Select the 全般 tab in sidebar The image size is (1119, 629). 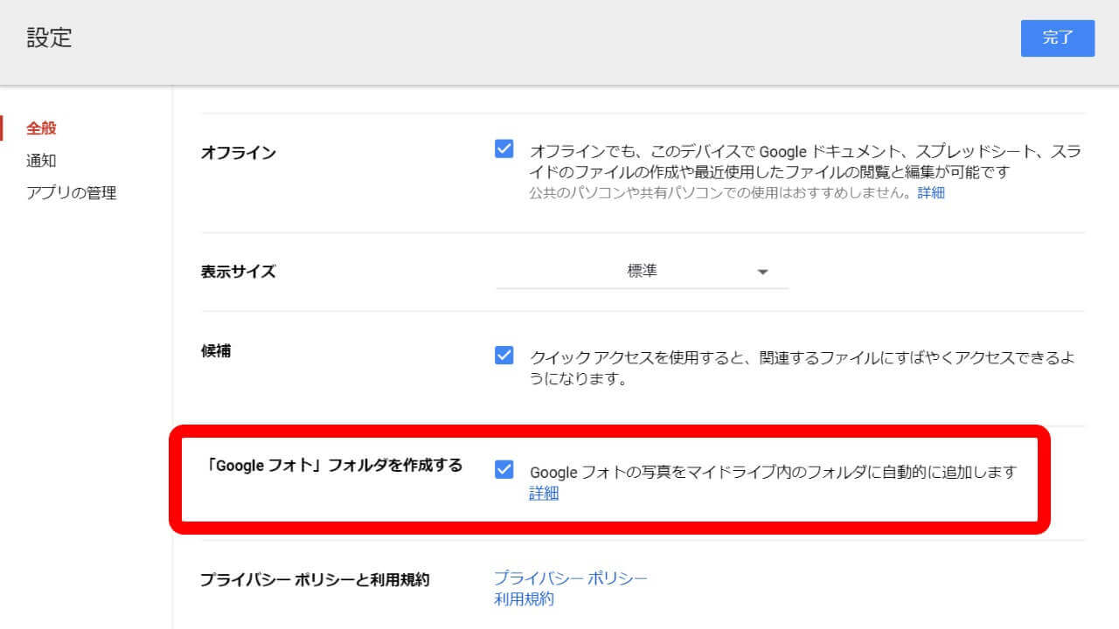point(41,128)
